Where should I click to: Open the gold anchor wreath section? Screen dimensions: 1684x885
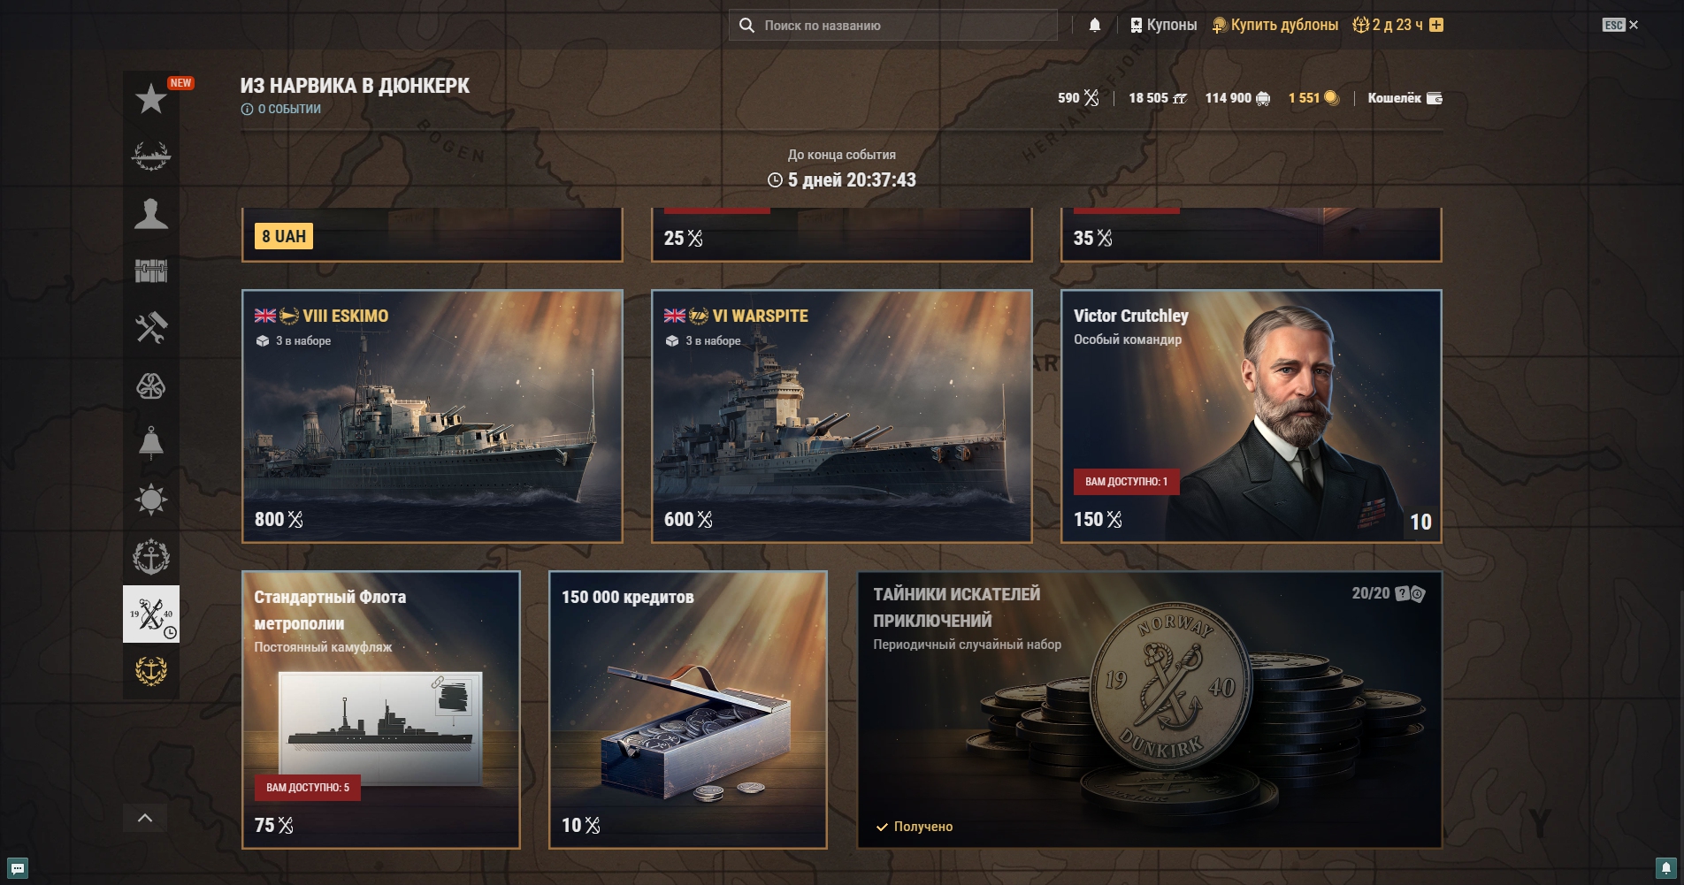151,671
